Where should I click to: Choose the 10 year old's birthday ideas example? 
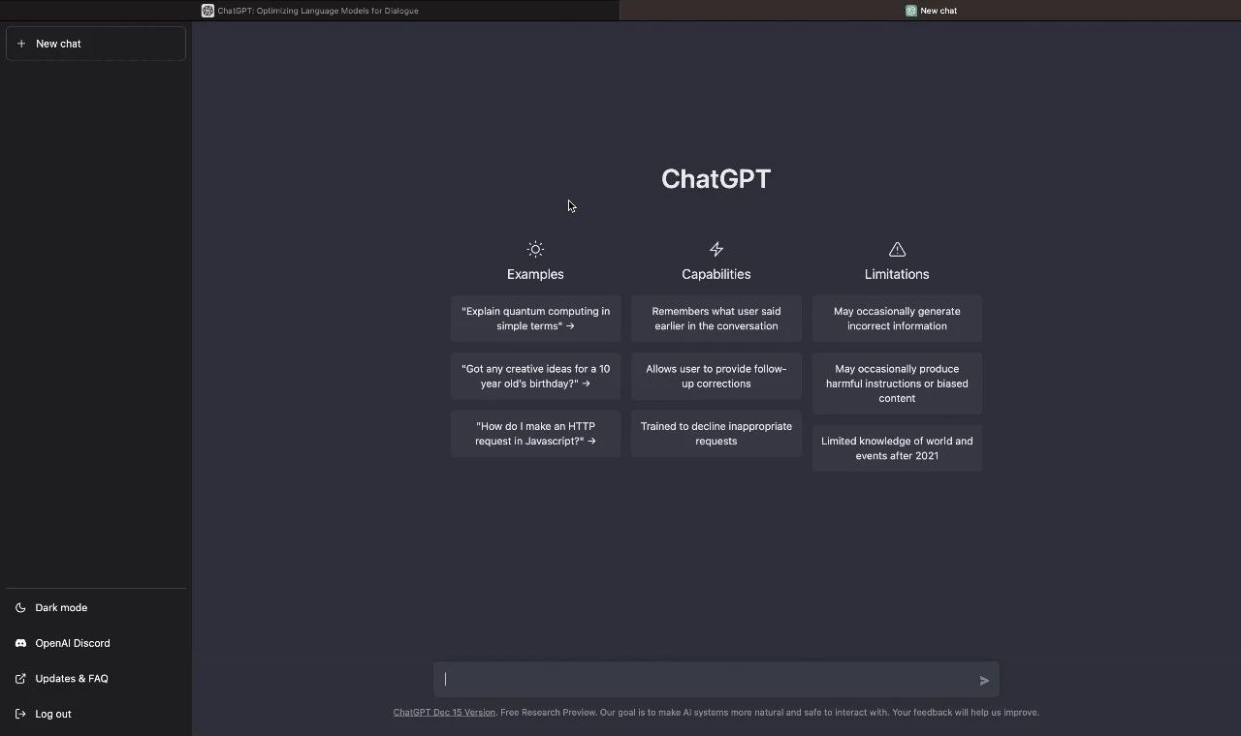[535, 376]
